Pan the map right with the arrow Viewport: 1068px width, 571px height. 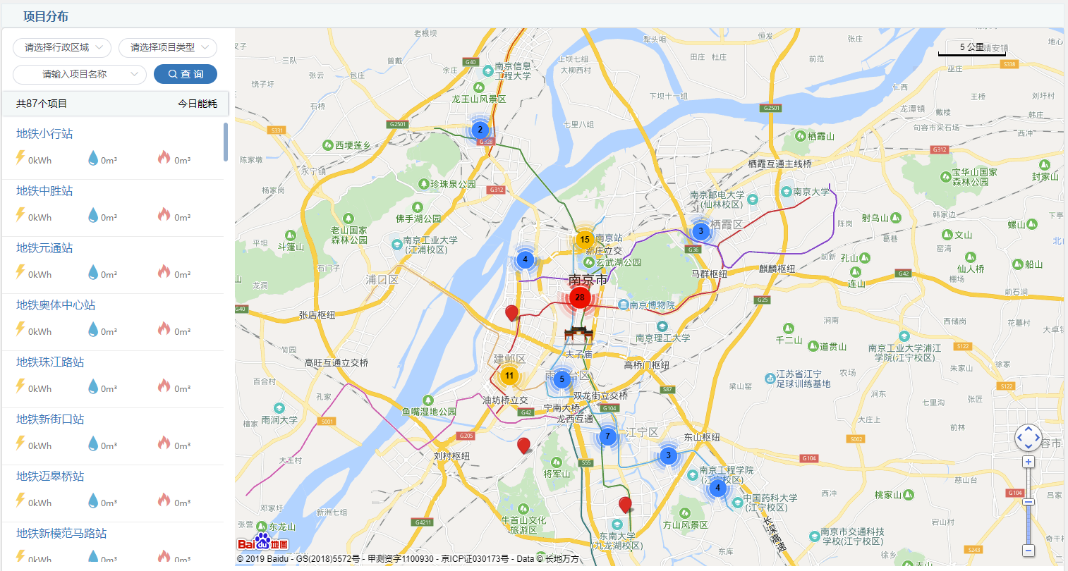1037,438
